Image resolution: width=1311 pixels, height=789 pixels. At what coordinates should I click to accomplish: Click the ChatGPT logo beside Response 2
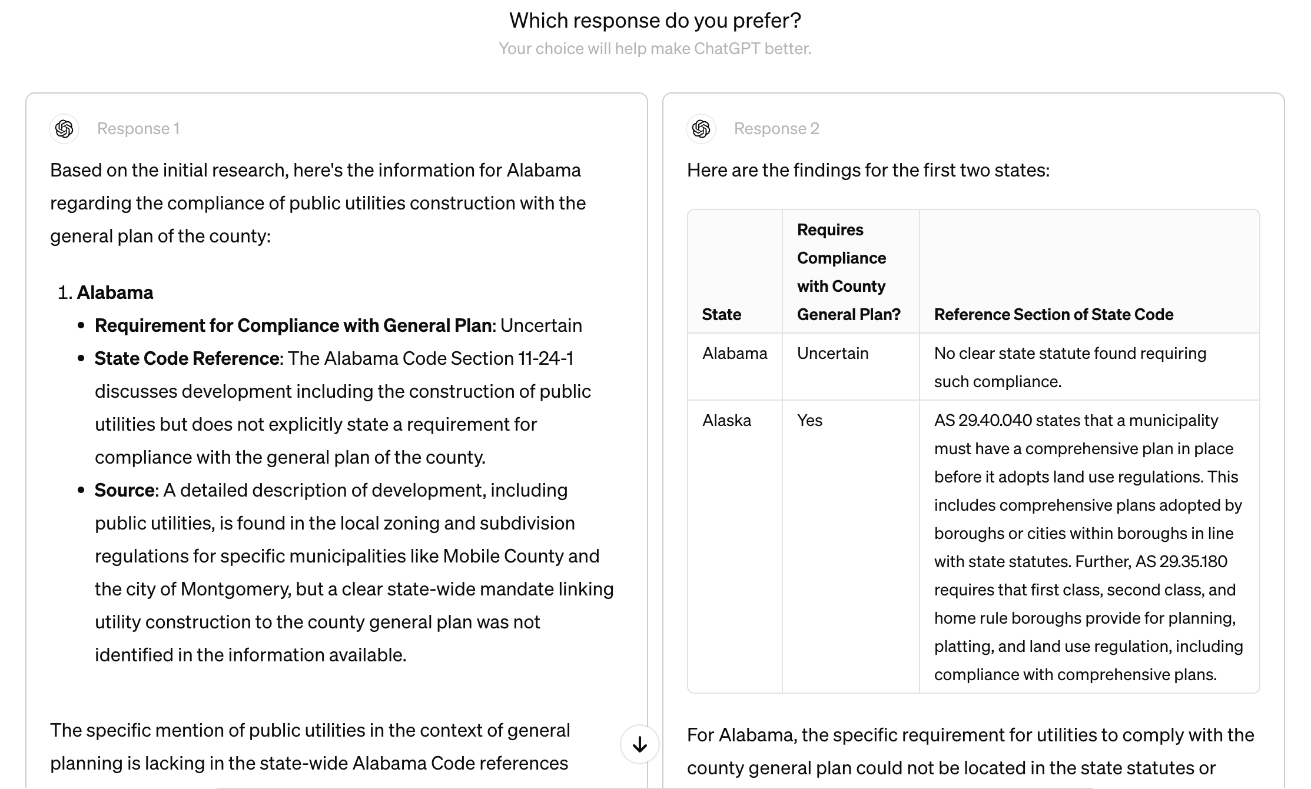(701, 129)
